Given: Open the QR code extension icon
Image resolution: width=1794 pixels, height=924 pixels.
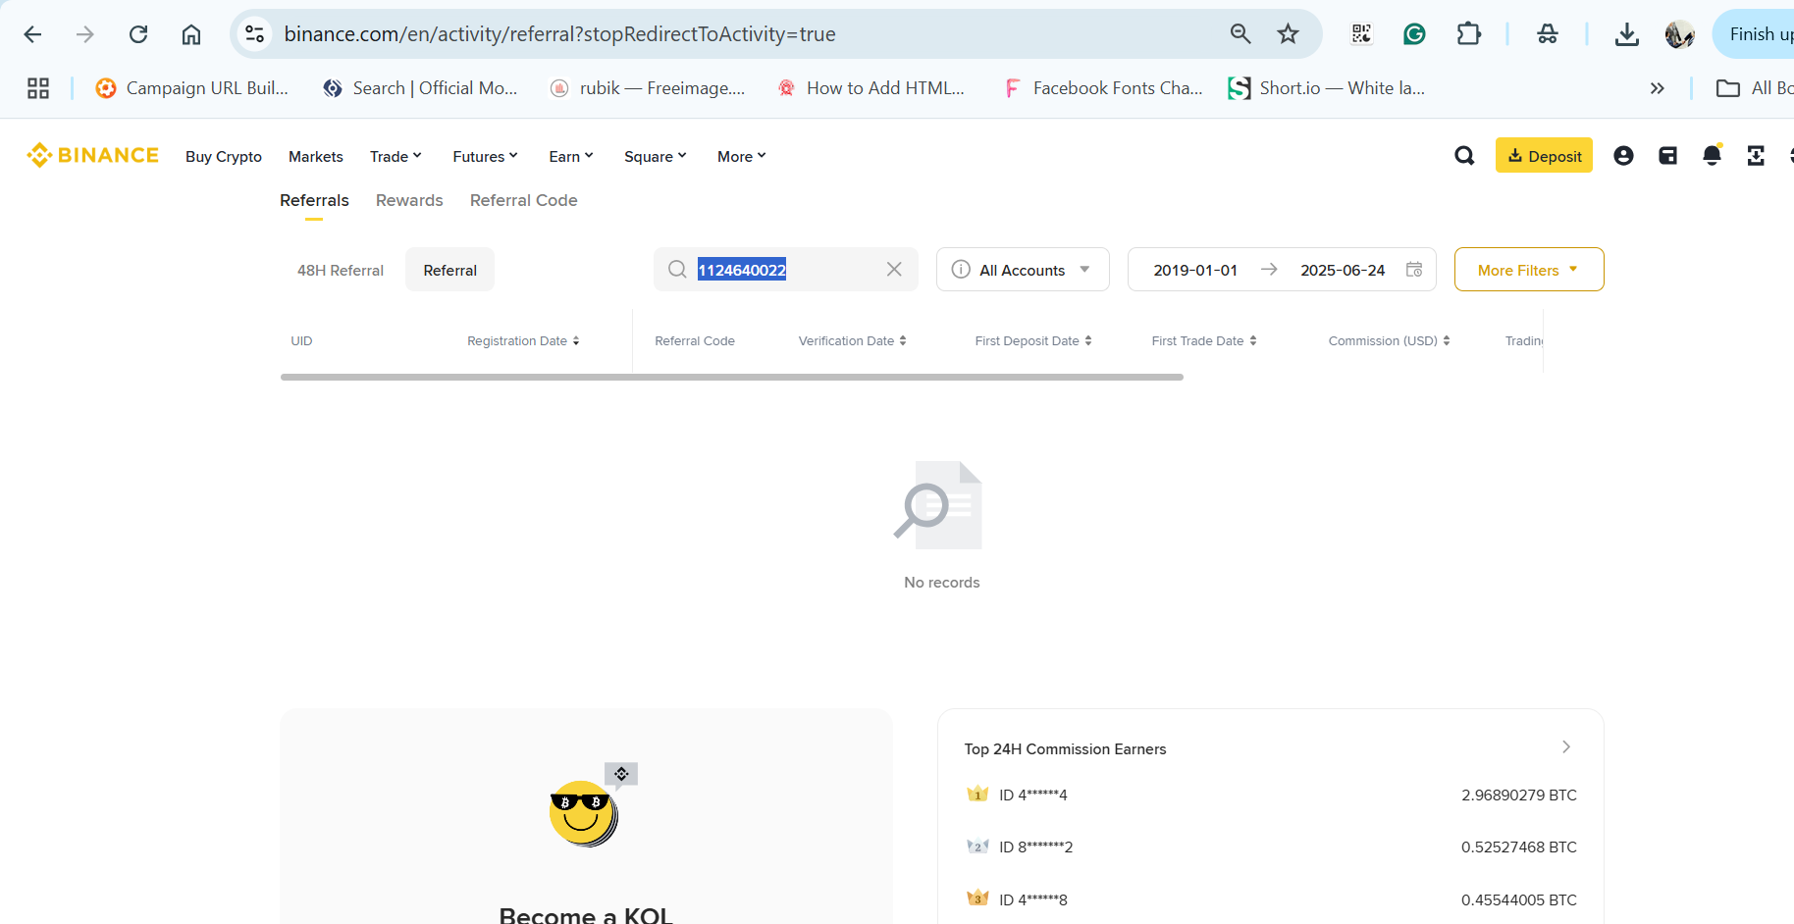Looking at the screenshot, I should point(1361,34).
